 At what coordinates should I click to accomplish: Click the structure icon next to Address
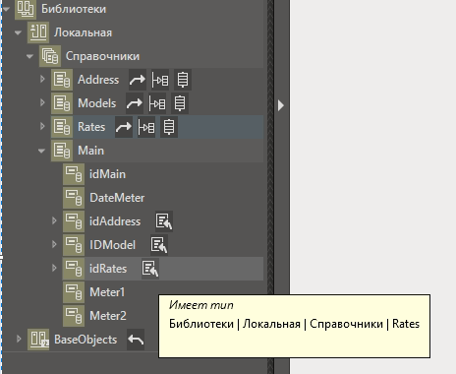[160, 80]
